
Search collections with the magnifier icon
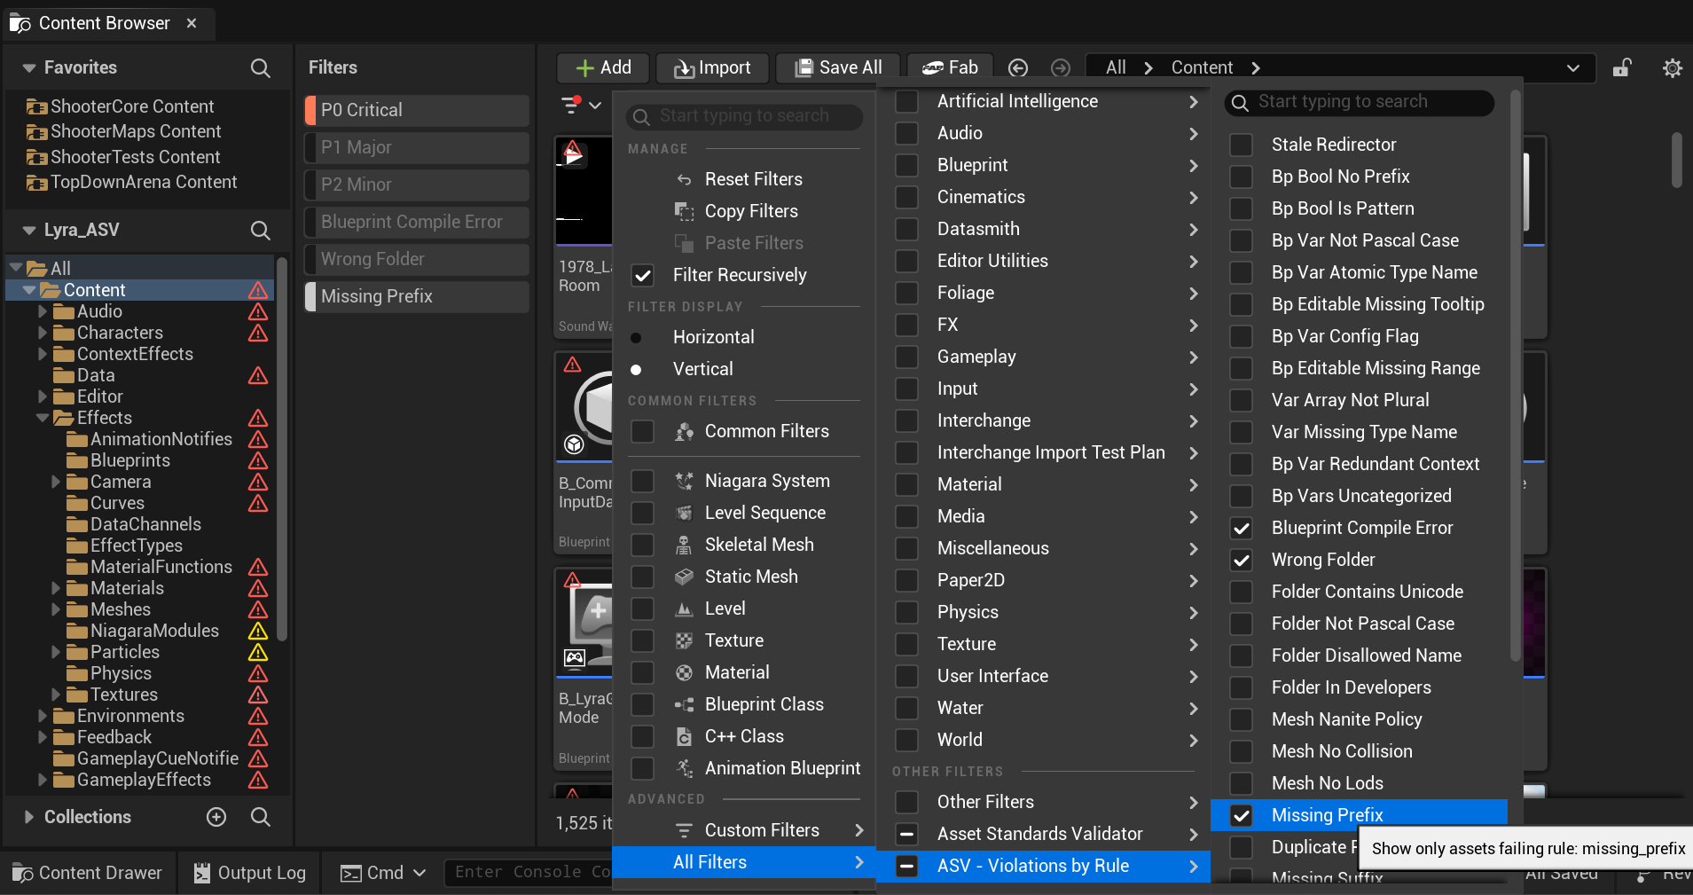260,817
